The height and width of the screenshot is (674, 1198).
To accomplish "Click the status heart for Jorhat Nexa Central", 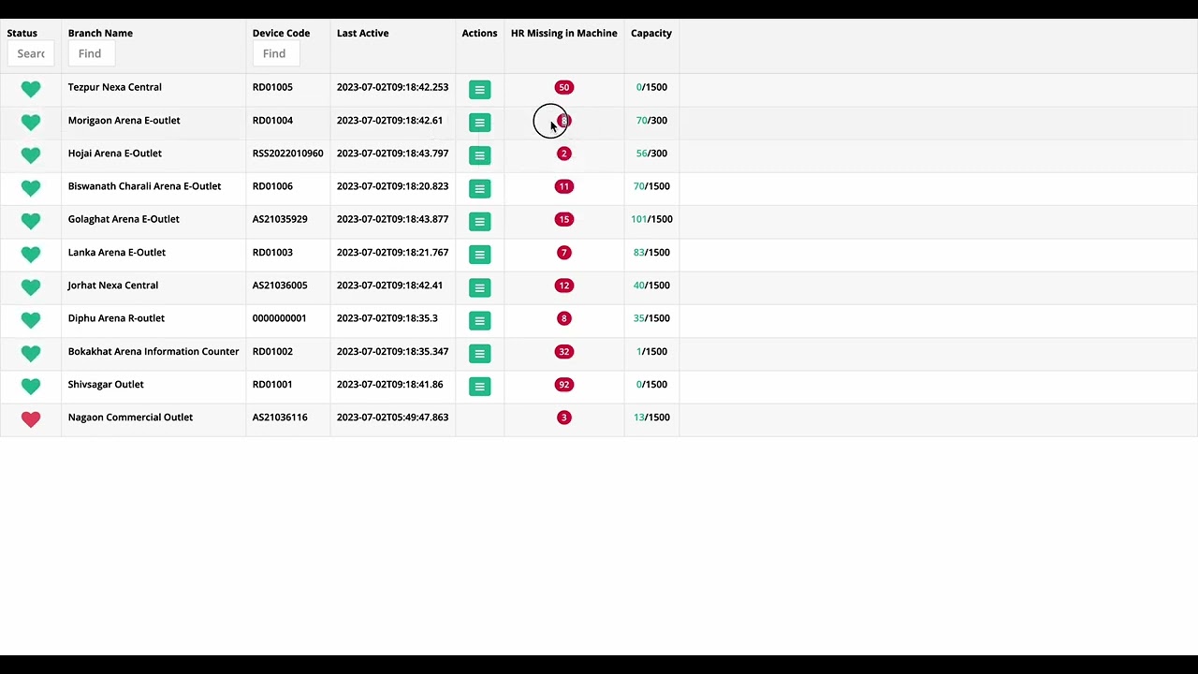I will pos(31,286).
